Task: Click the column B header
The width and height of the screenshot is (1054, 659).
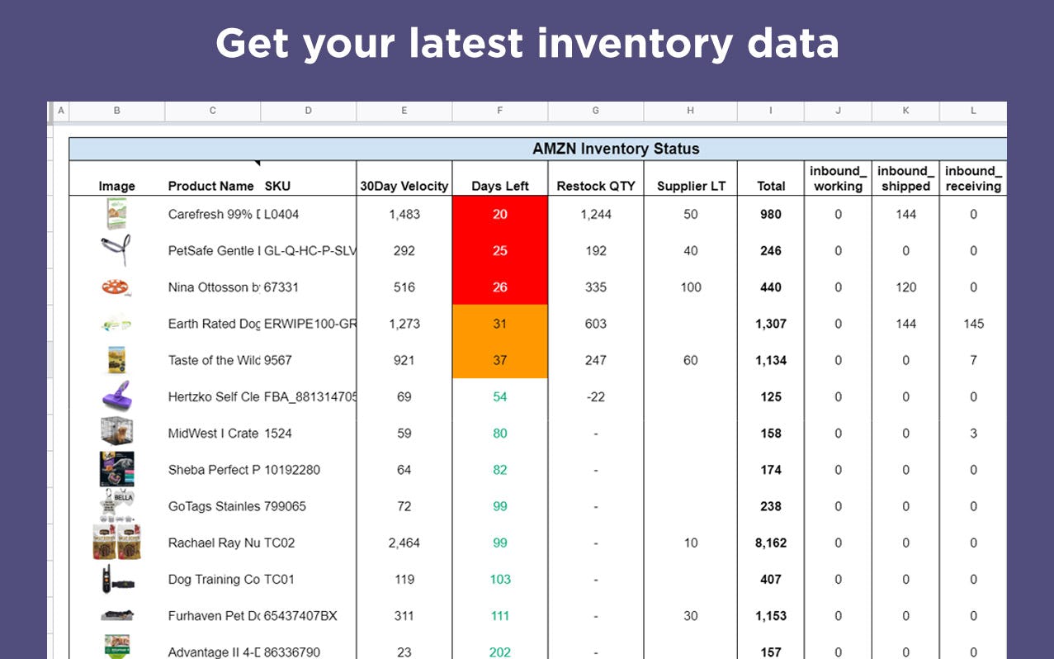Action: coord(116,110)
